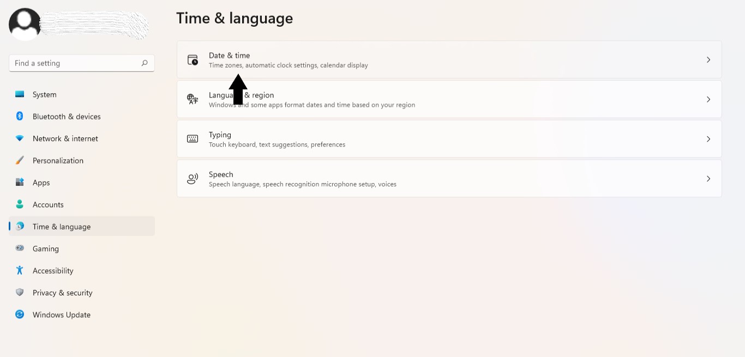Open Windows Update page
The width and height of the screenshot is (745, 357).
pos(82,314)
